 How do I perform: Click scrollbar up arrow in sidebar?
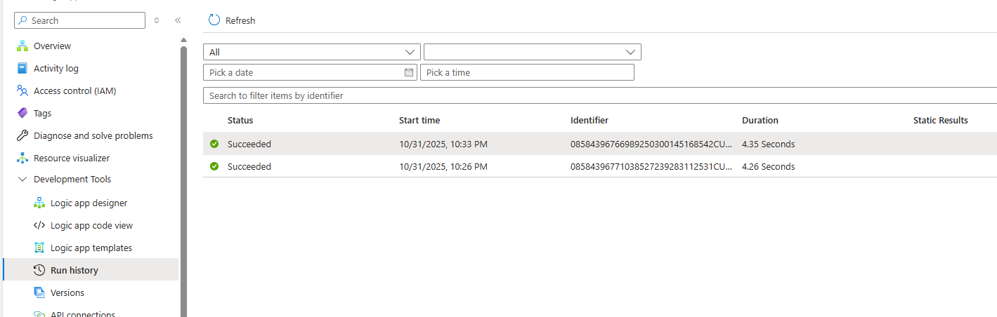click(183, 40)
